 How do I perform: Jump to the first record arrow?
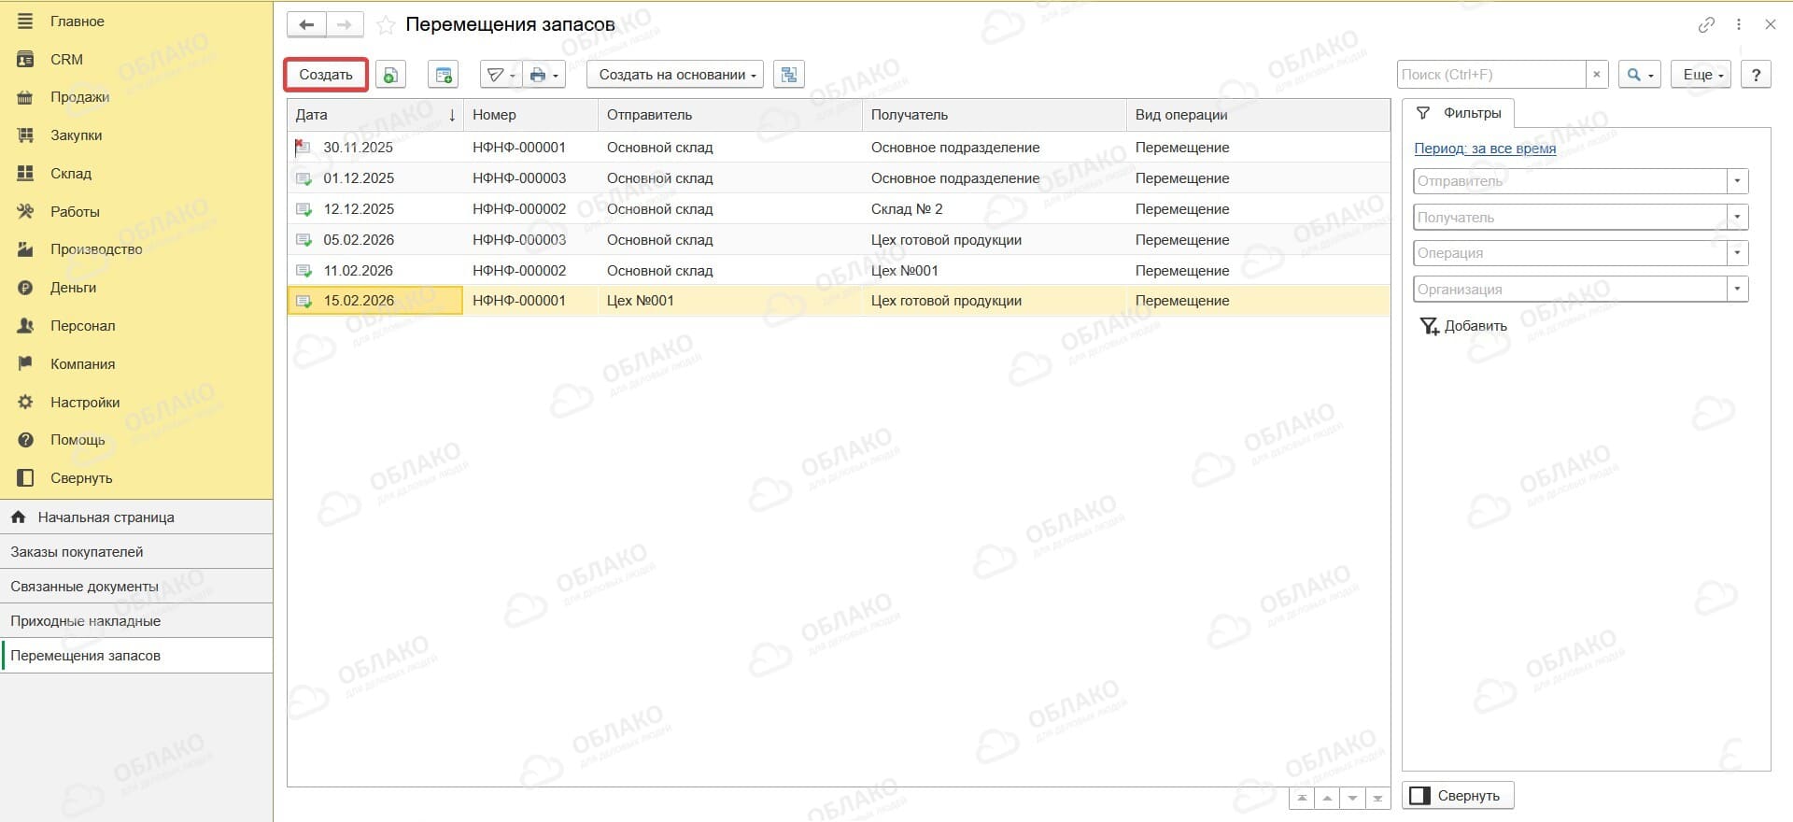[x=1302, y=799]
